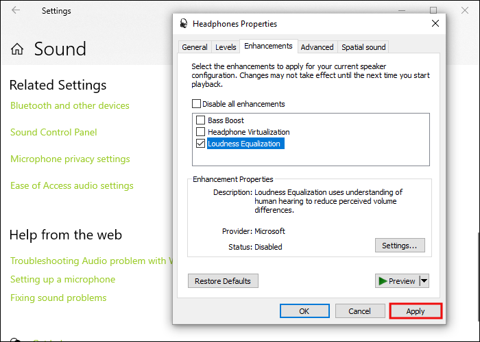Open the Levels tab

[x=226, y=47]
